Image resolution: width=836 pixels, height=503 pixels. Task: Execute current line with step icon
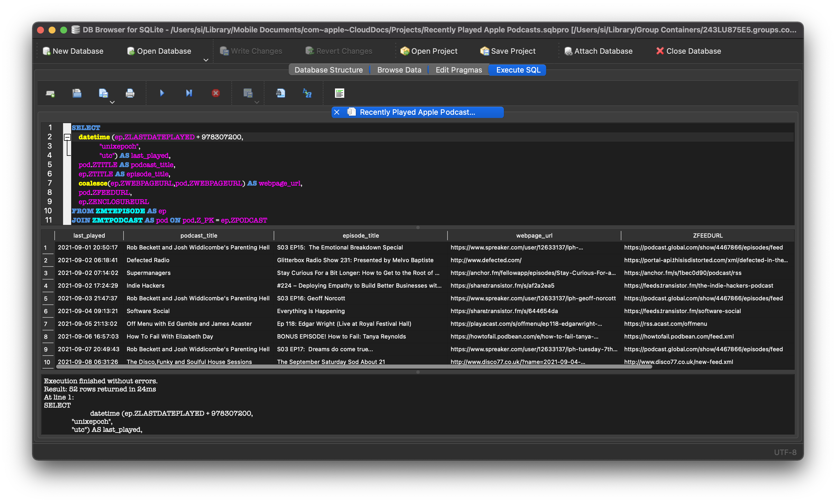click(189, 93)
